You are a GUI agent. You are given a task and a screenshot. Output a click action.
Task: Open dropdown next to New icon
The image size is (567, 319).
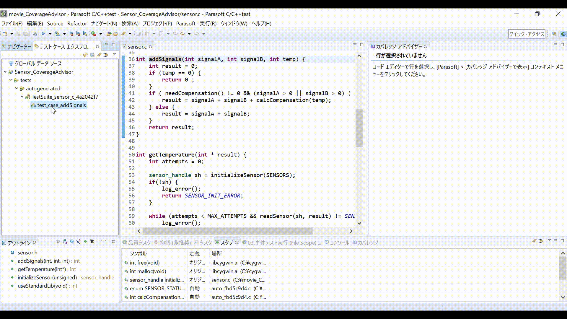pyautogui.click(x=12, y=34)
